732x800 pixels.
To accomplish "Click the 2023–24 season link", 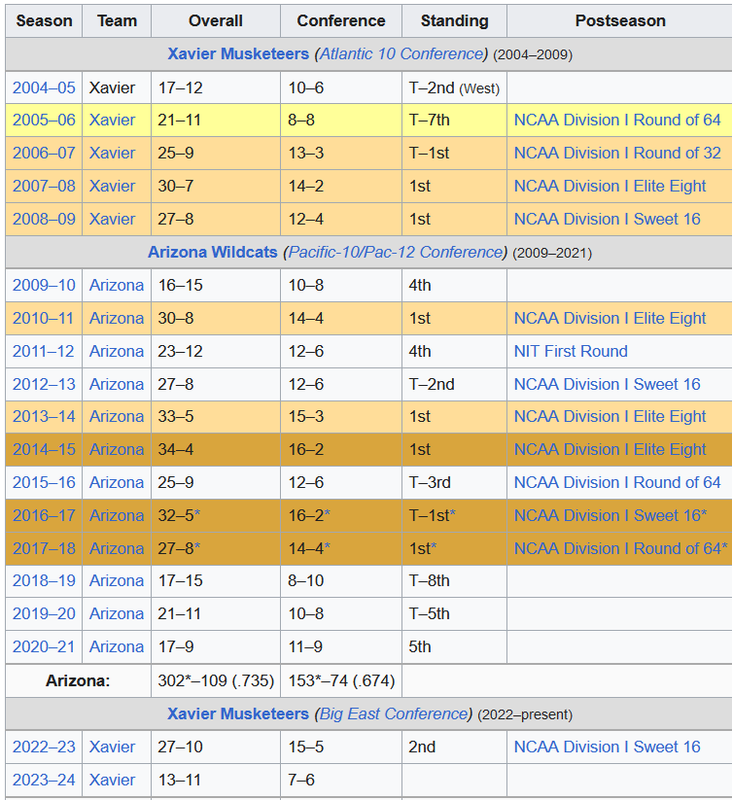I will 44,781.
